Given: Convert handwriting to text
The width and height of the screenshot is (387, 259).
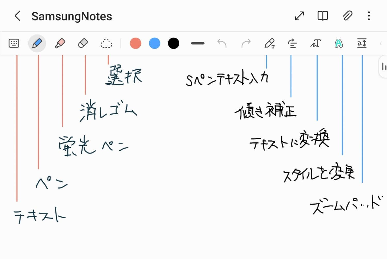Looking at the screenshot, I should (x=316, y=43).
